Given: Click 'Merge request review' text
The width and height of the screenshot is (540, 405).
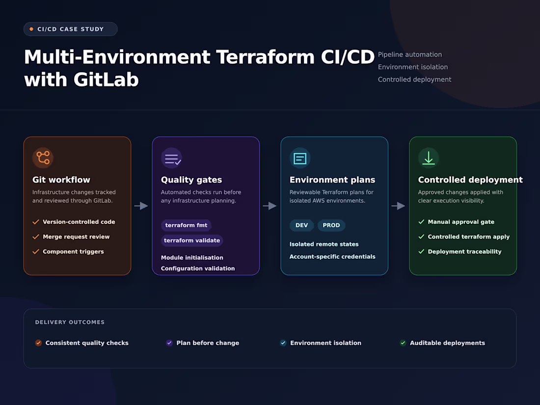Looking at the screenshot, I should click(76, 237).
